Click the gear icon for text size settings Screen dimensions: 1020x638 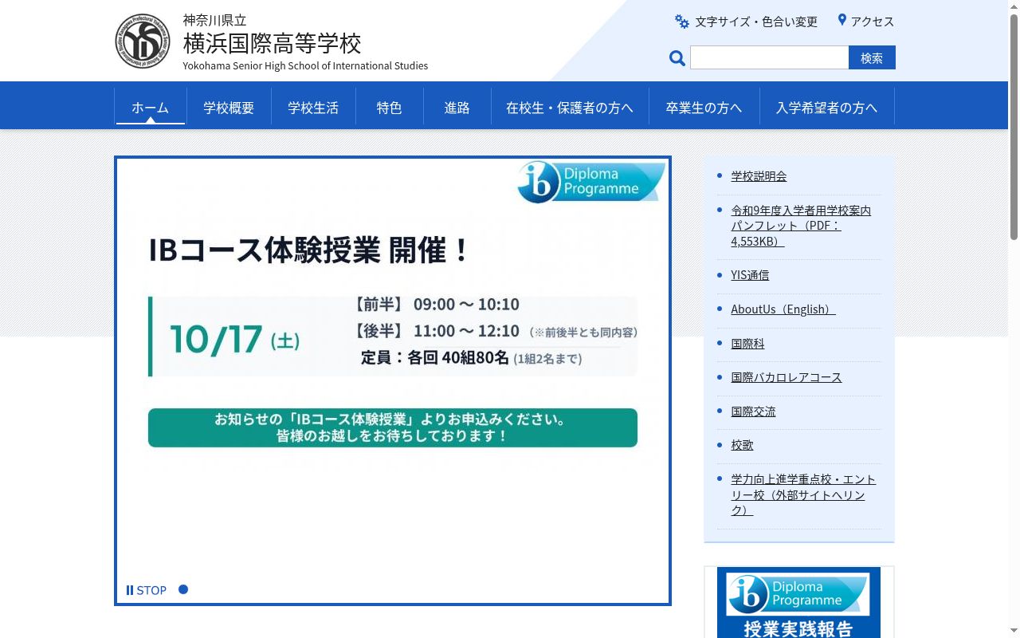click(x=682, y=22)
